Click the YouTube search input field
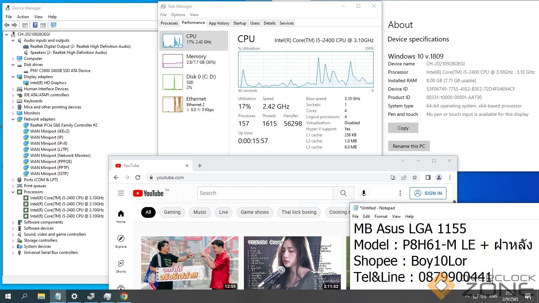The image size is (539, 303). tap(265, 193)
